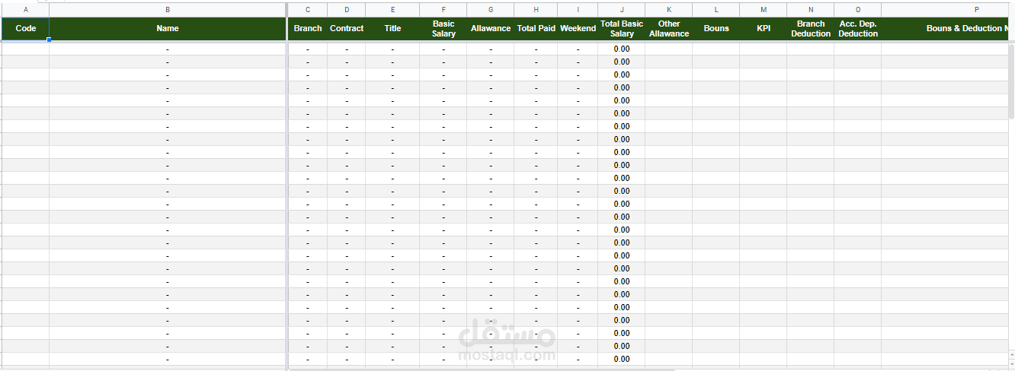Select column G by its letter header

click(491, 10)
